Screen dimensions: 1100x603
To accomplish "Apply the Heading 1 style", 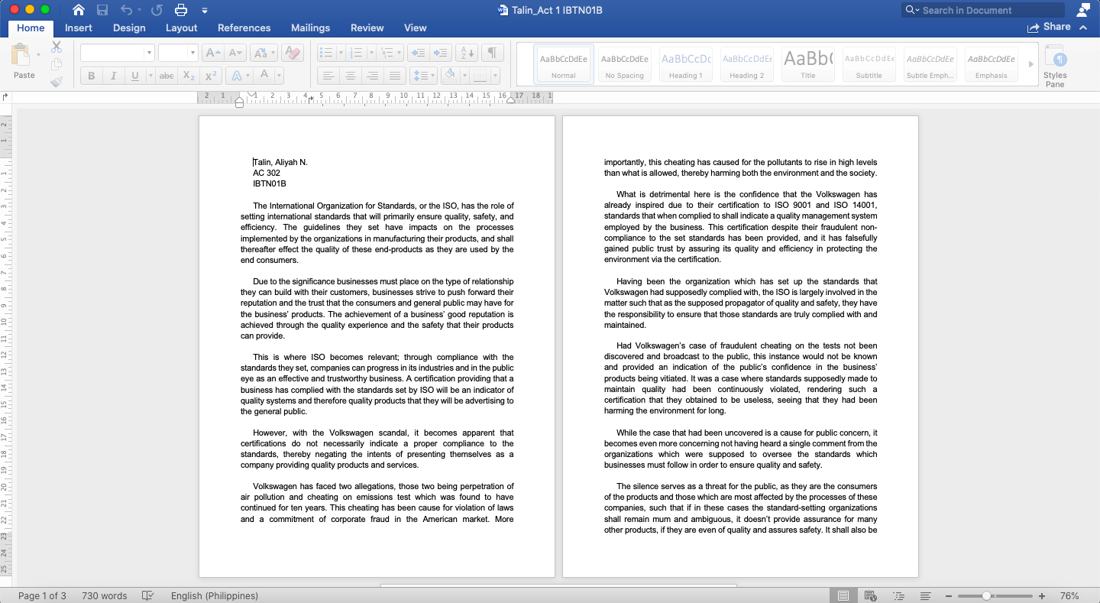I will tap(686, 64).
